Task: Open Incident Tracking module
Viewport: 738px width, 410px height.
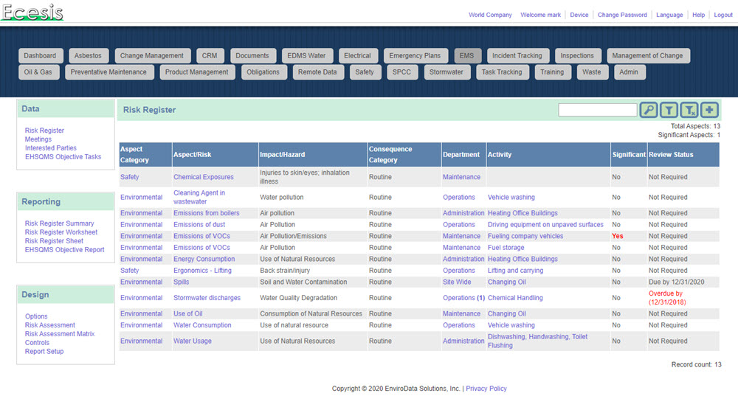Action: tap(517, 55)
